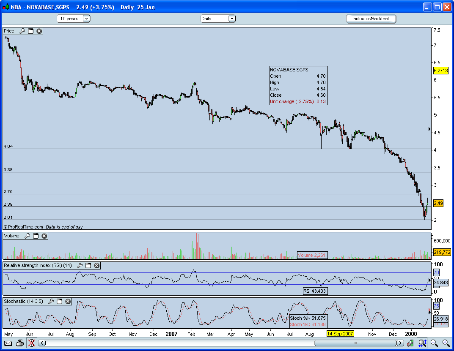Maximize the Stochastic panel
The width and height of the screenshot is (454, 351).
(x=59, y=301)
